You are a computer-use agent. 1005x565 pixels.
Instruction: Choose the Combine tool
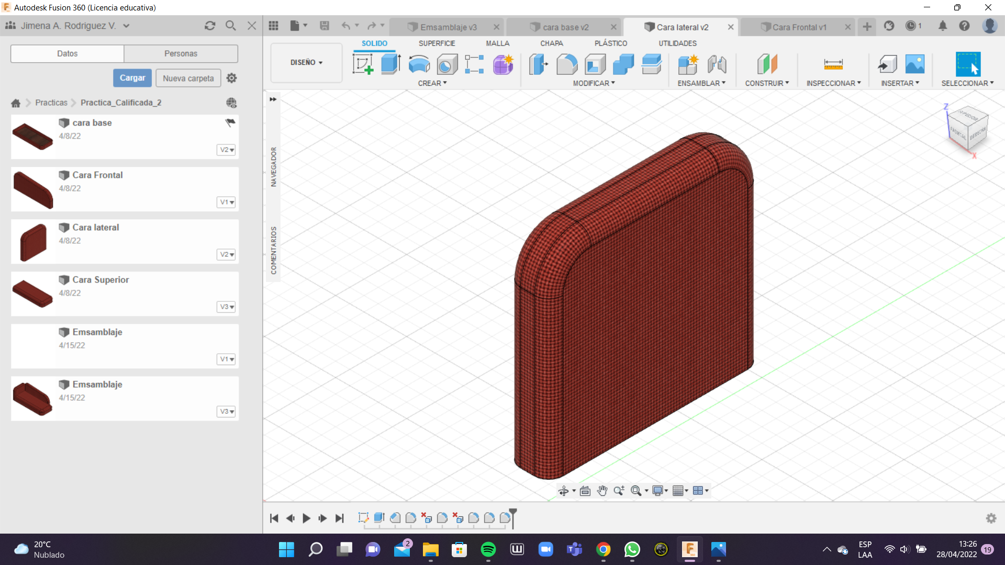[623, 64]
